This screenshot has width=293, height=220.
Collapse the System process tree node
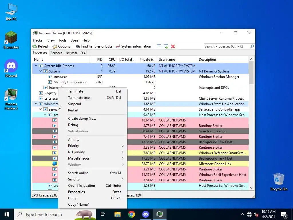coord(41,71)
